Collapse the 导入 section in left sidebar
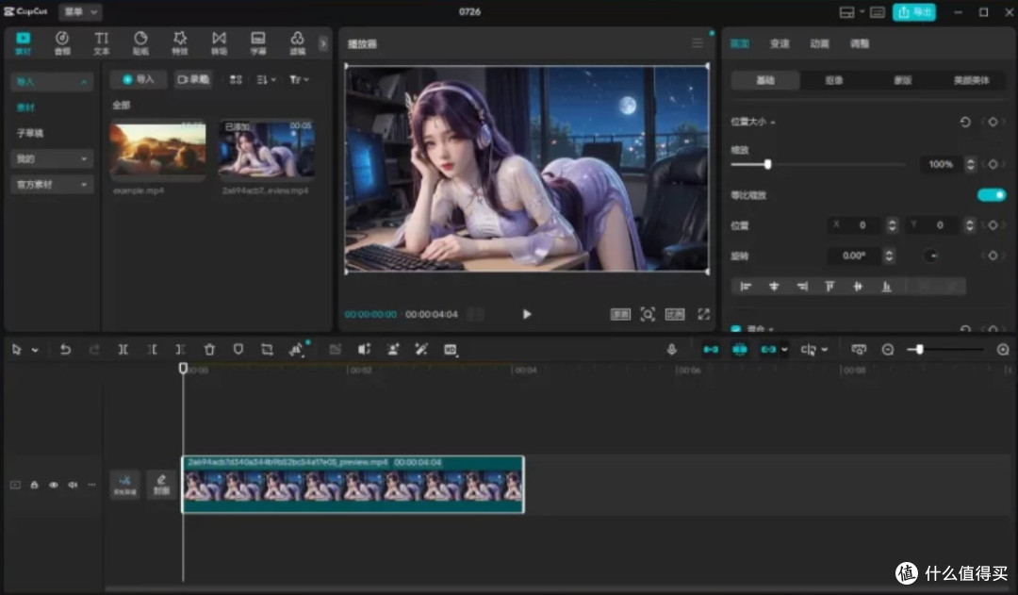The image size is (1018, 595). [84, 82]
